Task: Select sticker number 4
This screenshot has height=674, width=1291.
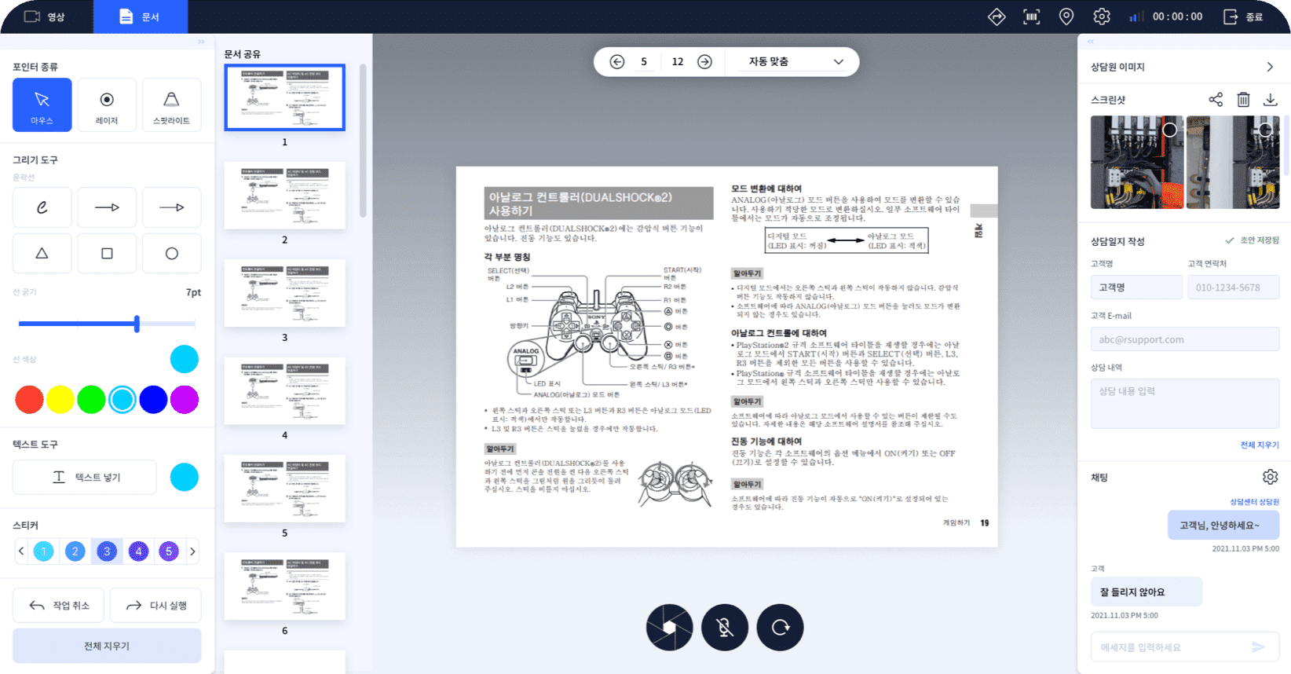Action: (x=138, y=551)
